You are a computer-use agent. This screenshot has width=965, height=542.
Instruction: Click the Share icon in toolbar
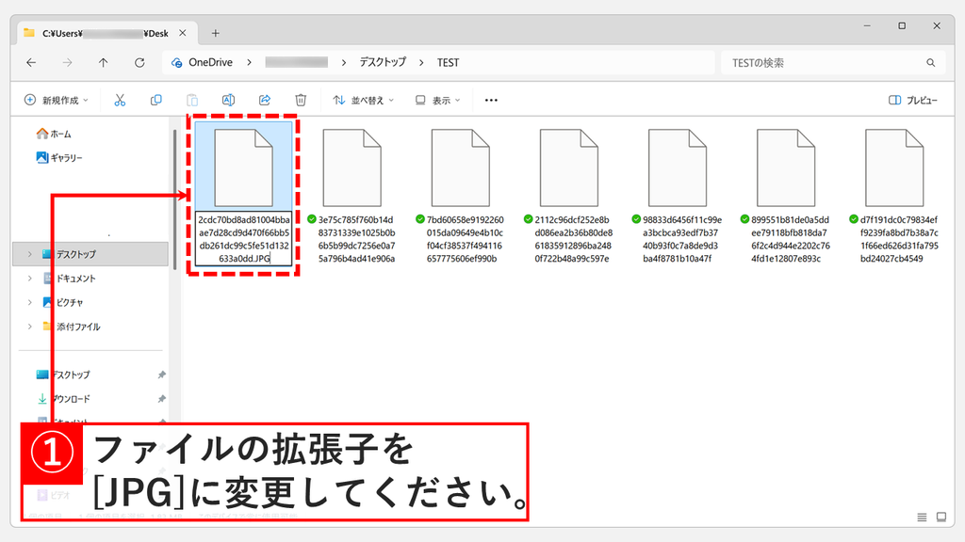(x=265, y=100)
